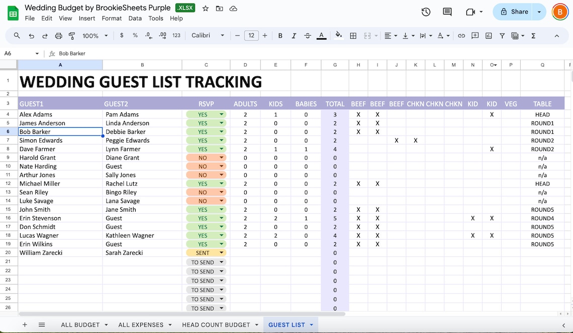Image resolution: width=573 pixels, height=333 pixels.
Task: Insert a link using the toolbar icon
Action: click(461, 36)
